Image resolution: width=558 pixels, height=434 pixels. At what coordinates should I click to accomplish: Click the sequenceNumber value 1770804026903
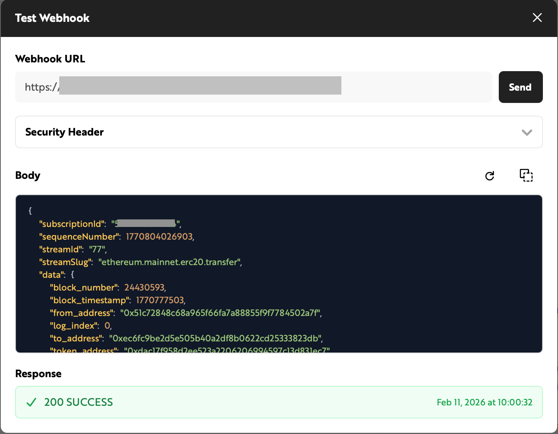pyautogui.click(x=159, y=237)
